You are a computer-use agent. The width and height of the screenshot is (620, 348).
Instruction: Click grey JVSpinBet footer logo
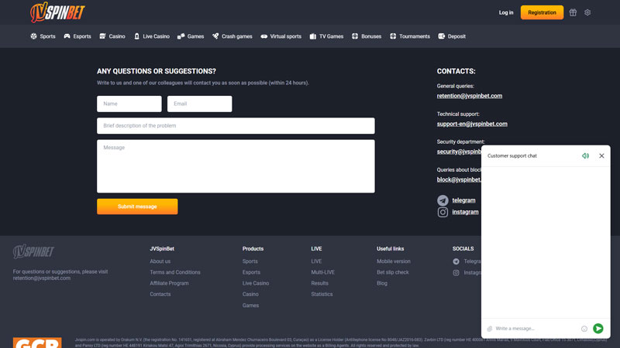(33, 251)
